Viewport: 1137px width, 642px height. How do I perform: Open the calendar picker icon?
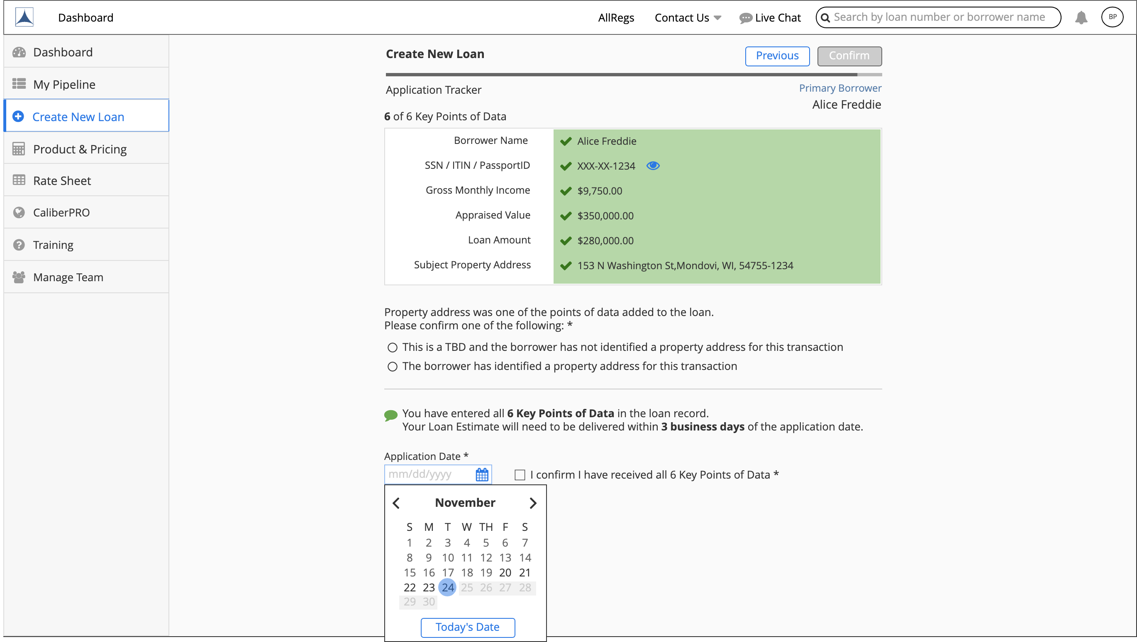pos(481,474)
